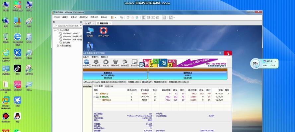This screenshot has height=132, width=295.
Task: Click VMware stretch guest display icon
Action: point(171,17)
